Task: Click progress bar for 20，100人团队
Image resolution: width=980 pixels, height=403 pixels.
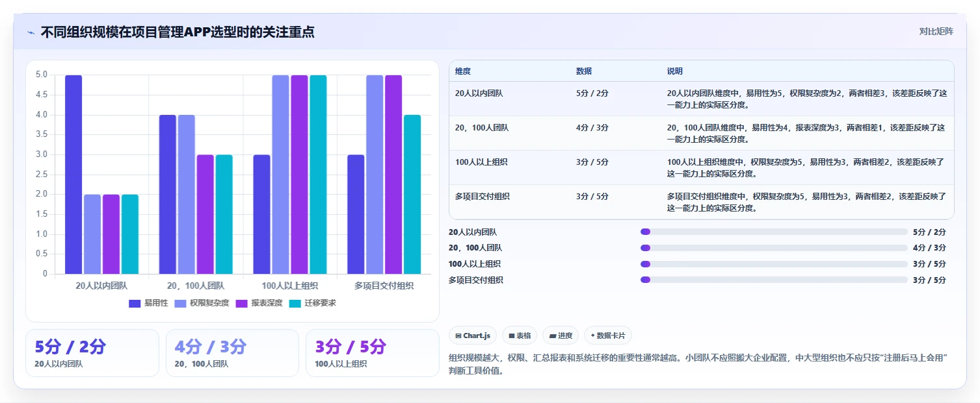Action: click(x=774, y=248)
